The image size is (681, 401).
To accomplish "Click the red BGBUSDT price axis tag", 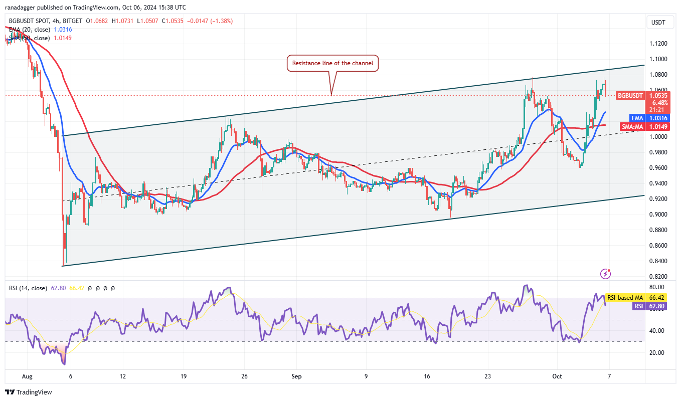I will pos(630,95).
